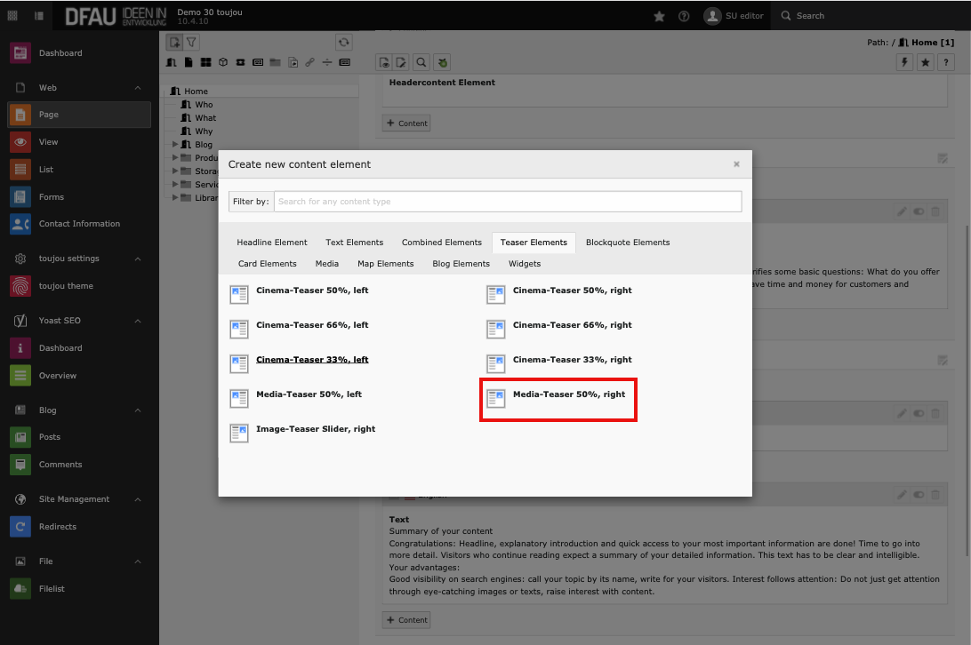
Task: Collapse the Yoast SEO sidebar section
Action: click(138, 321)
